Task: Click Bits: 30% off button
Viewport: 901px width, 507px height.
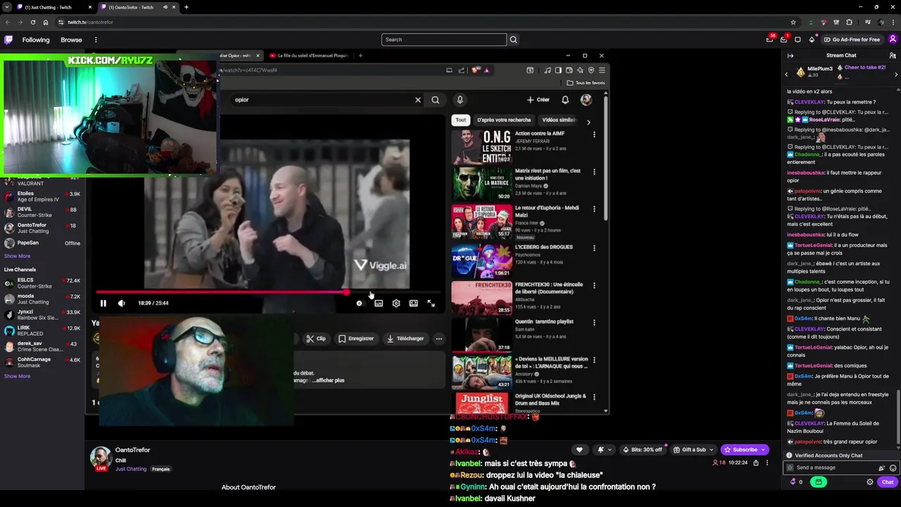Action: click(641, 449)
